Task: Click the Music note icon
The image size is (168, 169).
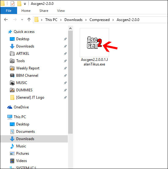Action: pos(12,146)
